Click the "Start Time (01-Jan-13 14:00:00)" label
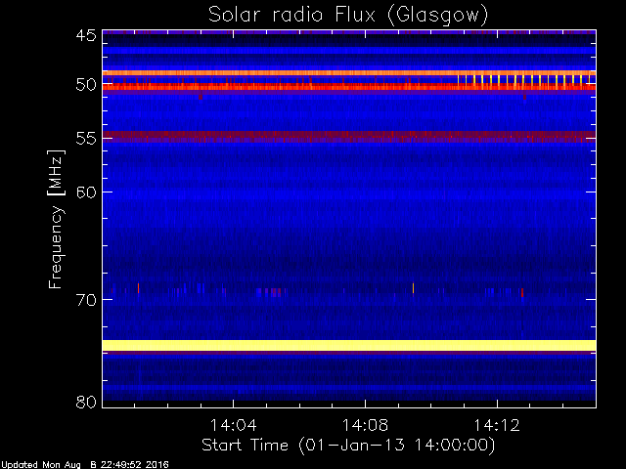This screenshot has width=626, height=469. pos(348,445)
